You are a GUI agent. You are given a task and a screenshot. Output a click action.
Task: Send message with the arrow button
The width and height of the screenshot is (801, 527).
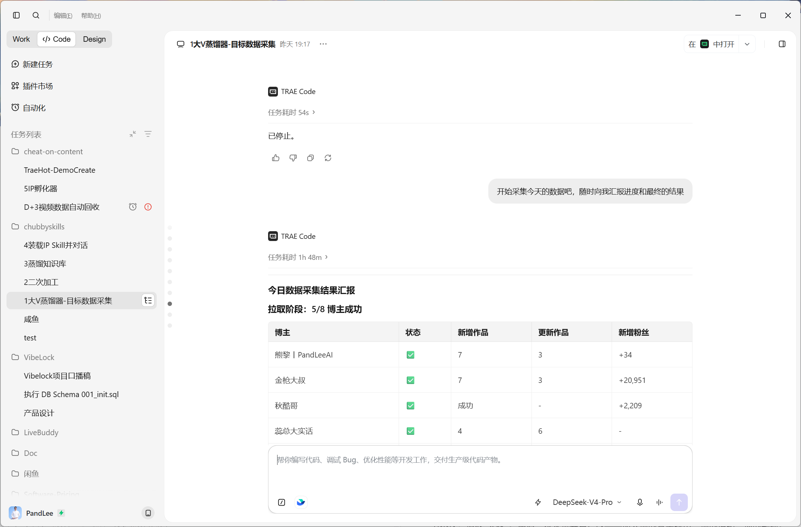click(679, 502)
